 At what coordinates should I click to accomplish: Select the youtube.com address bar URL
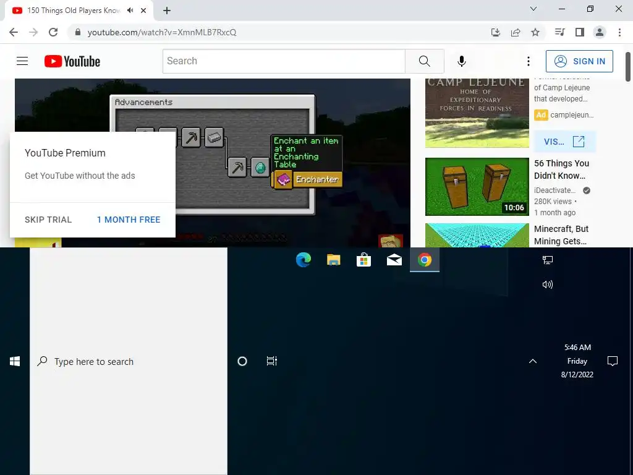pyautogui.click(x=162, y=32)
